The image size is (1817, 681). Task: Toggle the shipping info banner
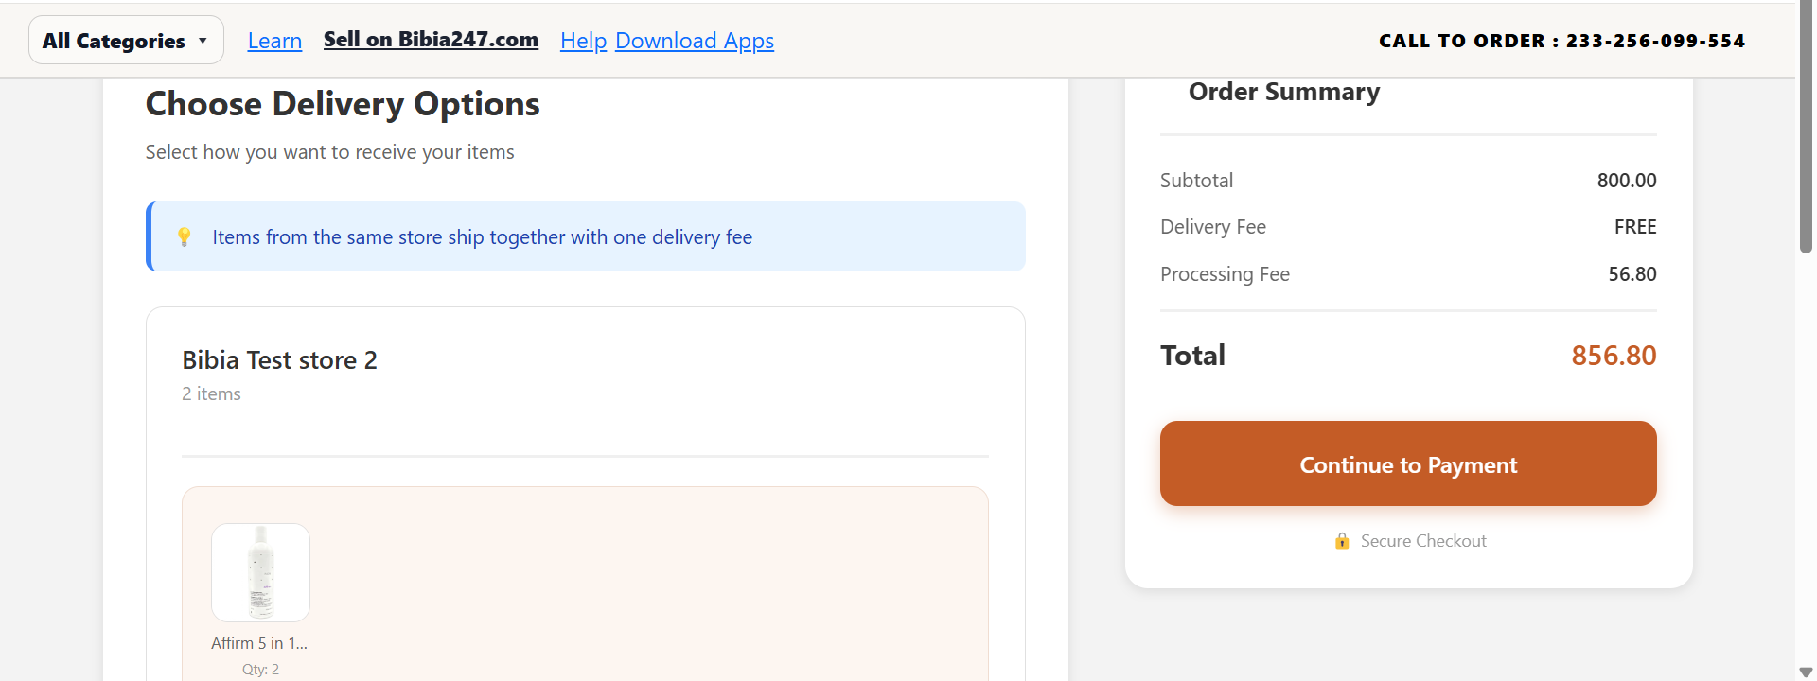(x=585, y=236)
